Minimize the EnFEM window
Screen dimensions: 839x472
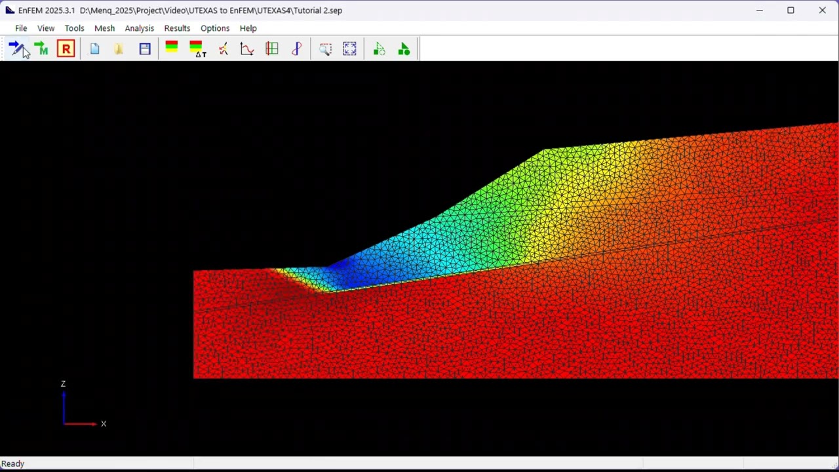click(x=760, y=10)
